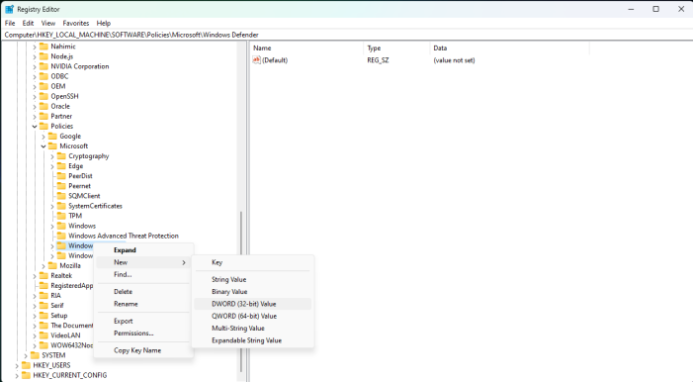Click the Microsoft folder icon
Image resolution: width=693 pixels, height=382 pixels.
[52, 145]
